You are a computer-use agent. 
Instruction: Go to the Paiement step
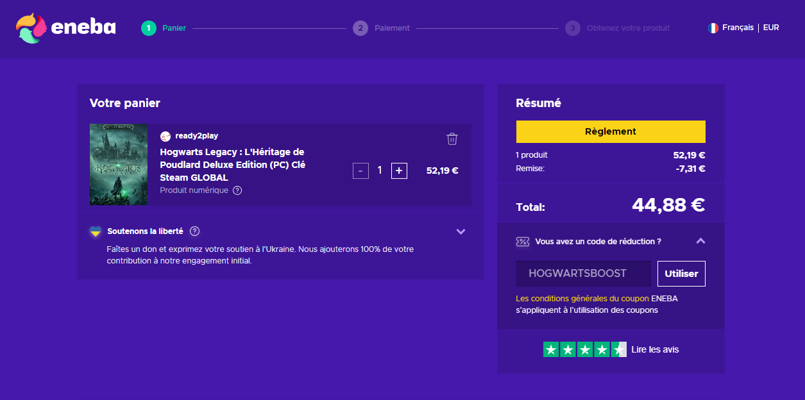pyautogui.click(x=382, y=28)
